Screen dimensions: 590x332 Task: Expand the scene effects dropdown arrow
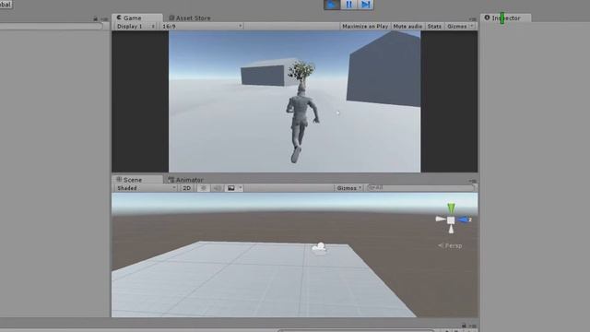[x=241, y=188]
